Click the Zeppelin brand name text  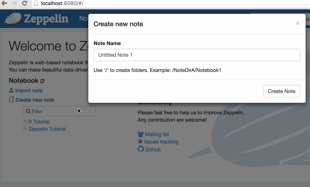click(46, 19)
